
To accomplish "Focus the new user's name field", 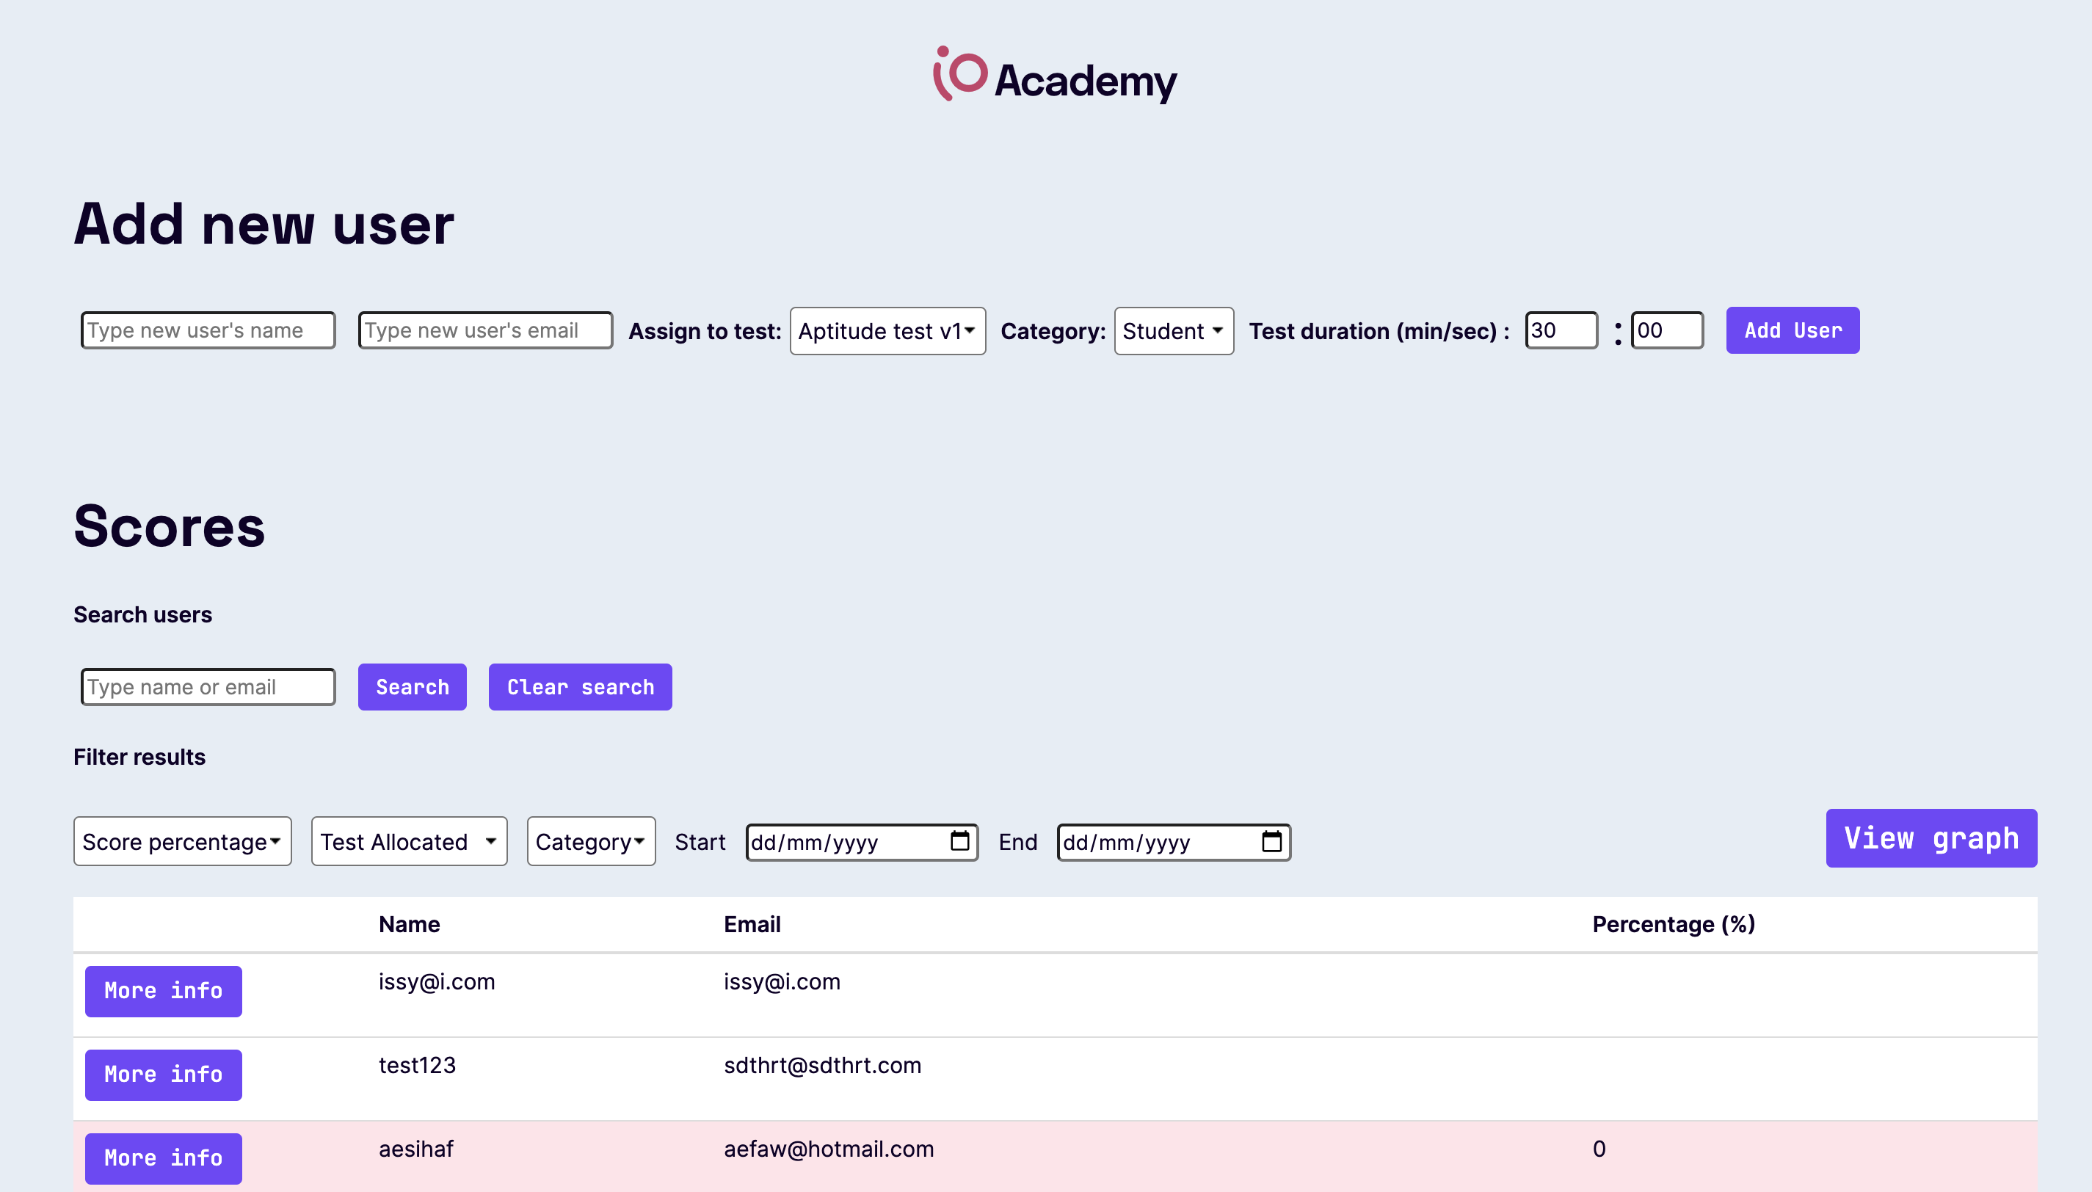I will coord(208,330).
